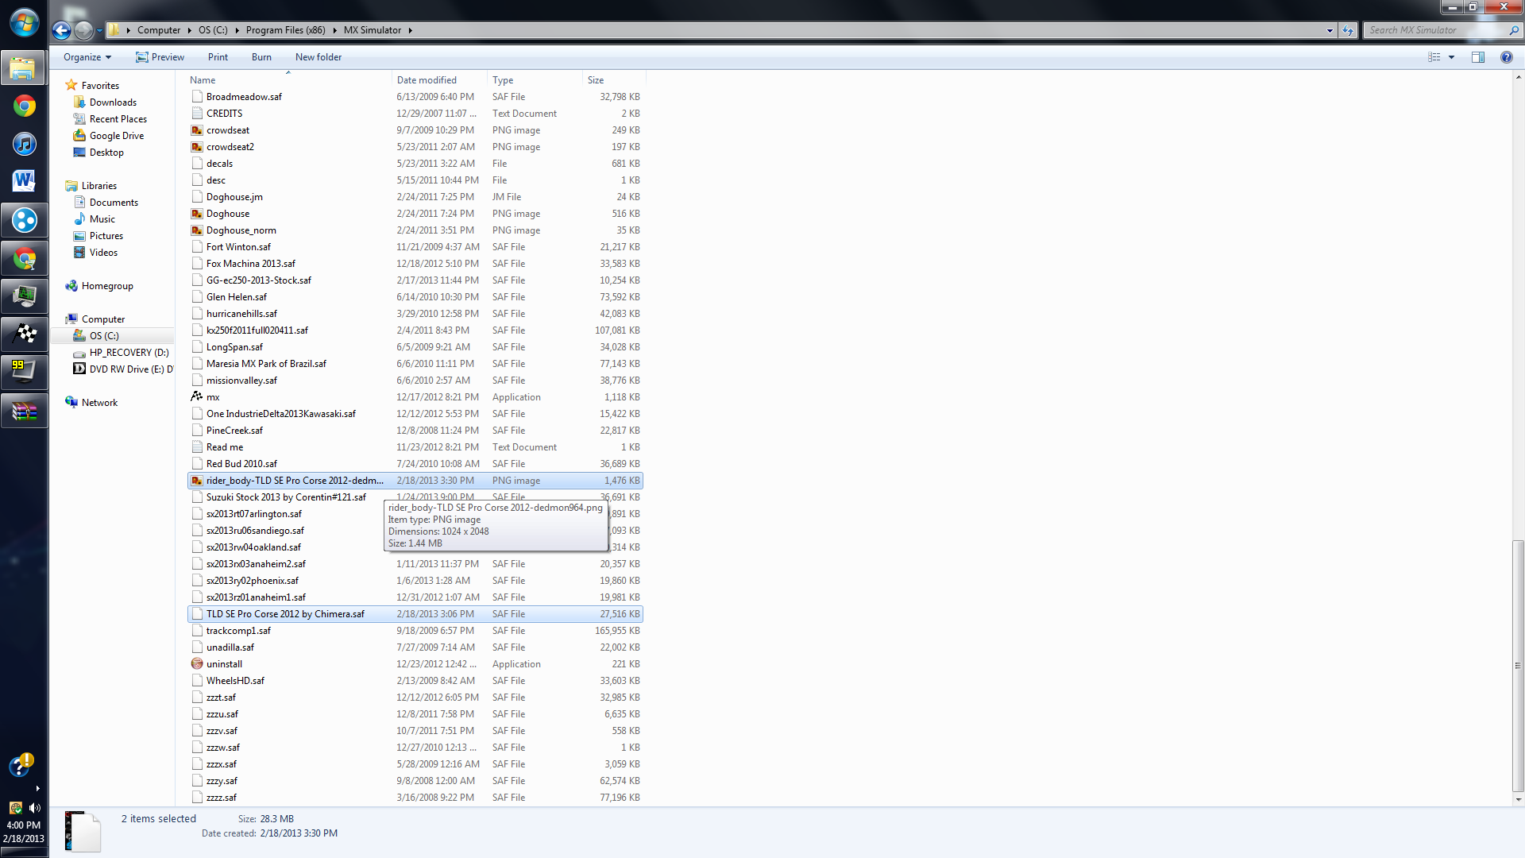Open Google Drive in Favorites
Screen dimensions: 1525x858
116,136
